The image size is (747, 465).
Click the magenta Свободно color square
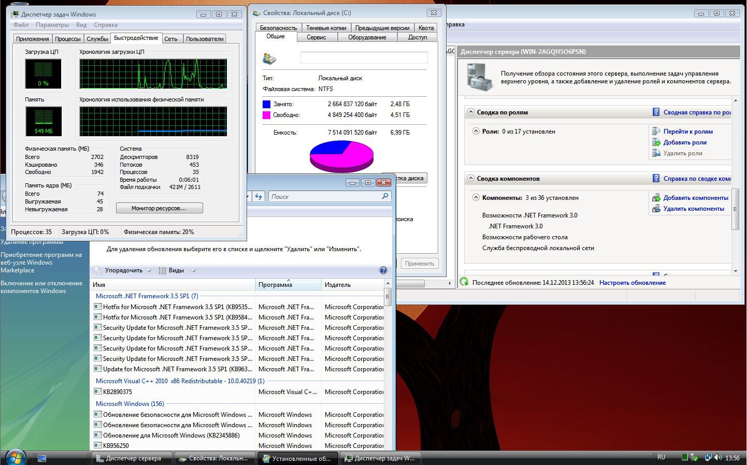click(x=266, y=115)
